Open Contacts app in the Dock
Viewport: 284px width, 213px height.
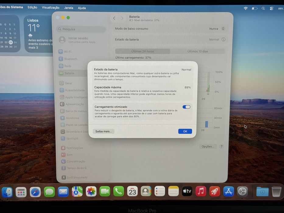[x=146, y=191]
